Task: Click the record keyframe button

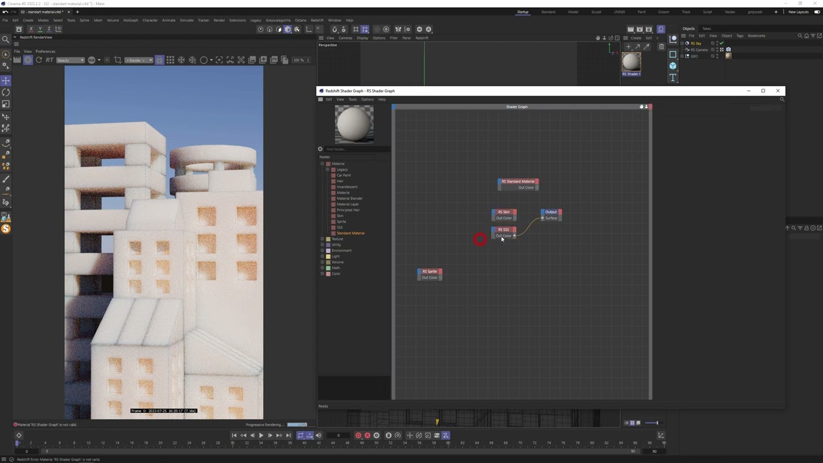Action: tap(359, 435)
